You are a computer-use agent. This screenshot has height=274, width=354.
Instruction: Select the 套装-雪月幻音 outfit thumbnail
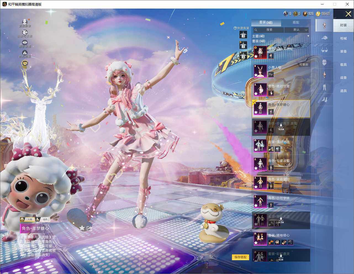click(260, 146)
